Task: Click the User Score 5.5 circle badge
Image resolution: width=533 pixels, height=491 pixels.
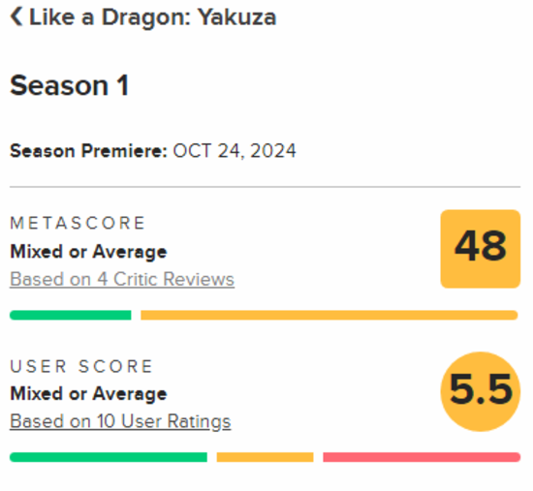Action: tap(481, 391)
